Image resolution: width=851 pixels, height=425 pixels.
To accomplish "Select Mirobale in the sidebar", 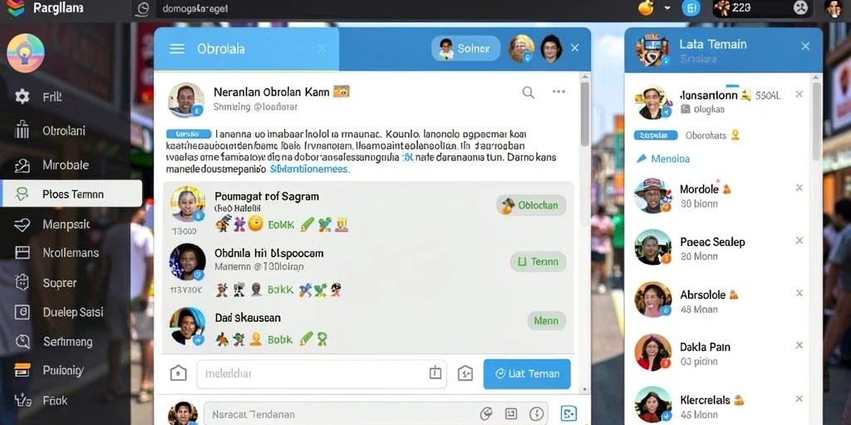I will (x=65, y=165).
